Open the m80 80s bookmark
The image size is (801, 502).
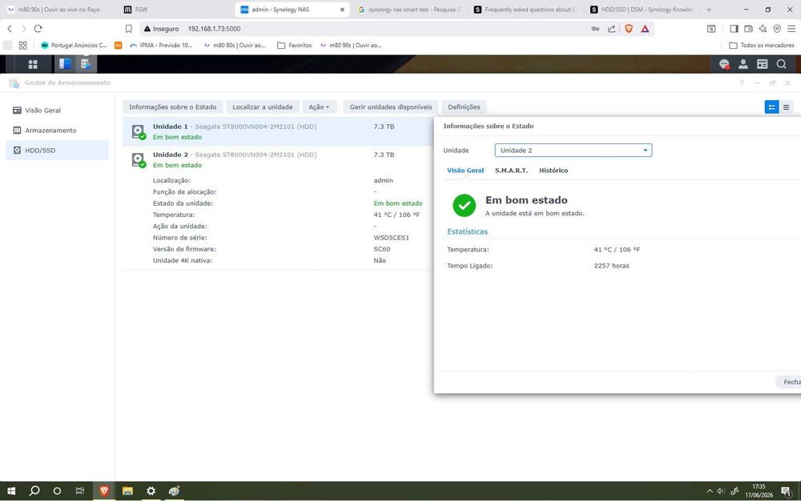(x=235, y=45)
